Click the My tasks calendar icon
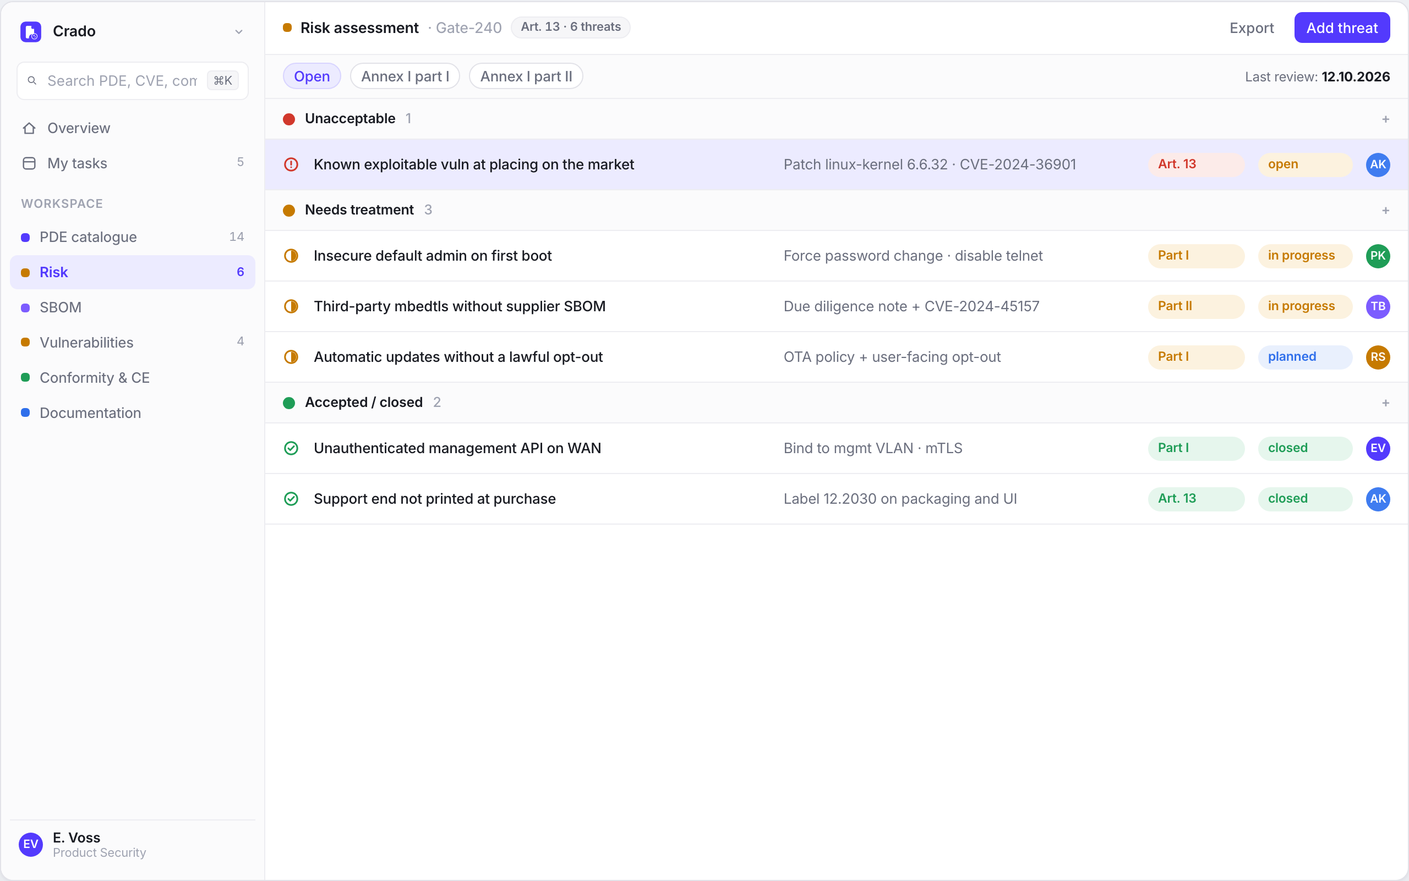Image resolution: width=1409 pixels, height=881 pixels. tap(29, 163)
